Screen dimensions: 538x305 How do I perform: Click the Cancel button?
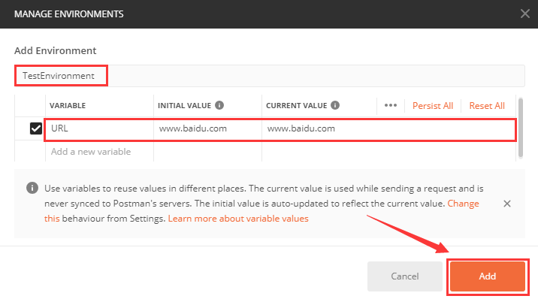click(405, 276)
